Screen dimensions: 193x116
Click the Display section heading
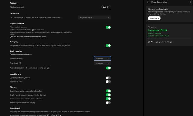(x=13, y=87)
